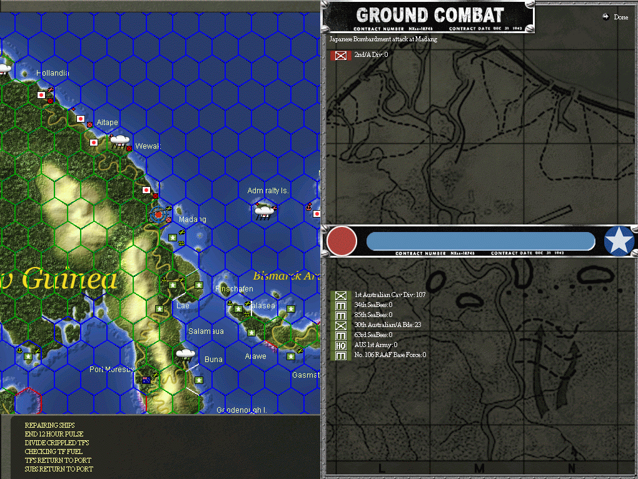Click the rain cloud near Wewak
638x479 pixels.
point(119,141)
